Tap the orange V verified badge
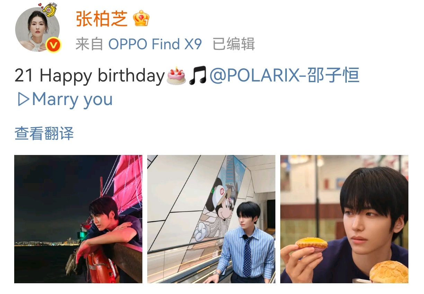 53,45
